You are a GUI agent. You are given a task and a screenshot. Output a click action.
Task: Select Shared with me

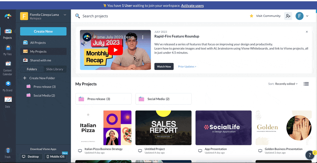pos(43,60)
